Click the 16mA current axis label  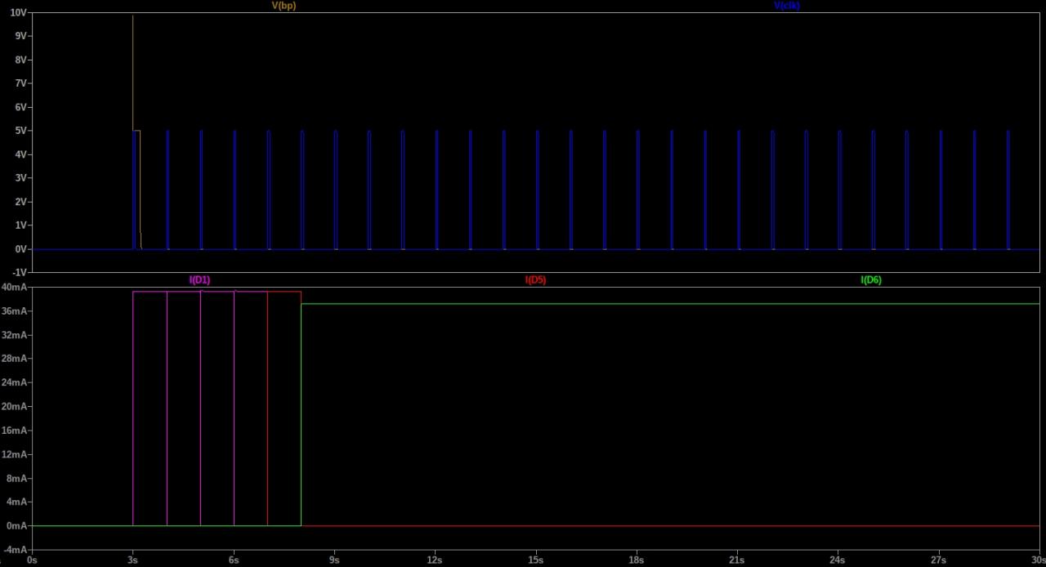[x=15, y=431]
